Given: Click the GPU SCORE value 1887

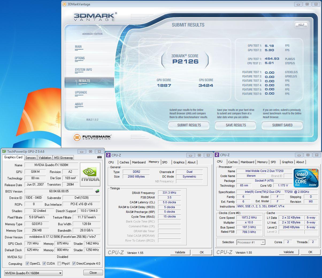Looking at the screenshot, I should pos(164,85).
